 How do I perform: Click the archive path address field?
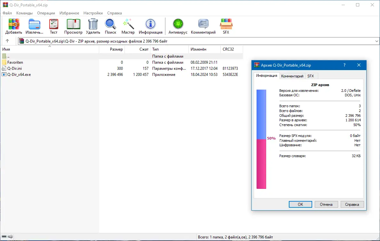click(198, 41)
